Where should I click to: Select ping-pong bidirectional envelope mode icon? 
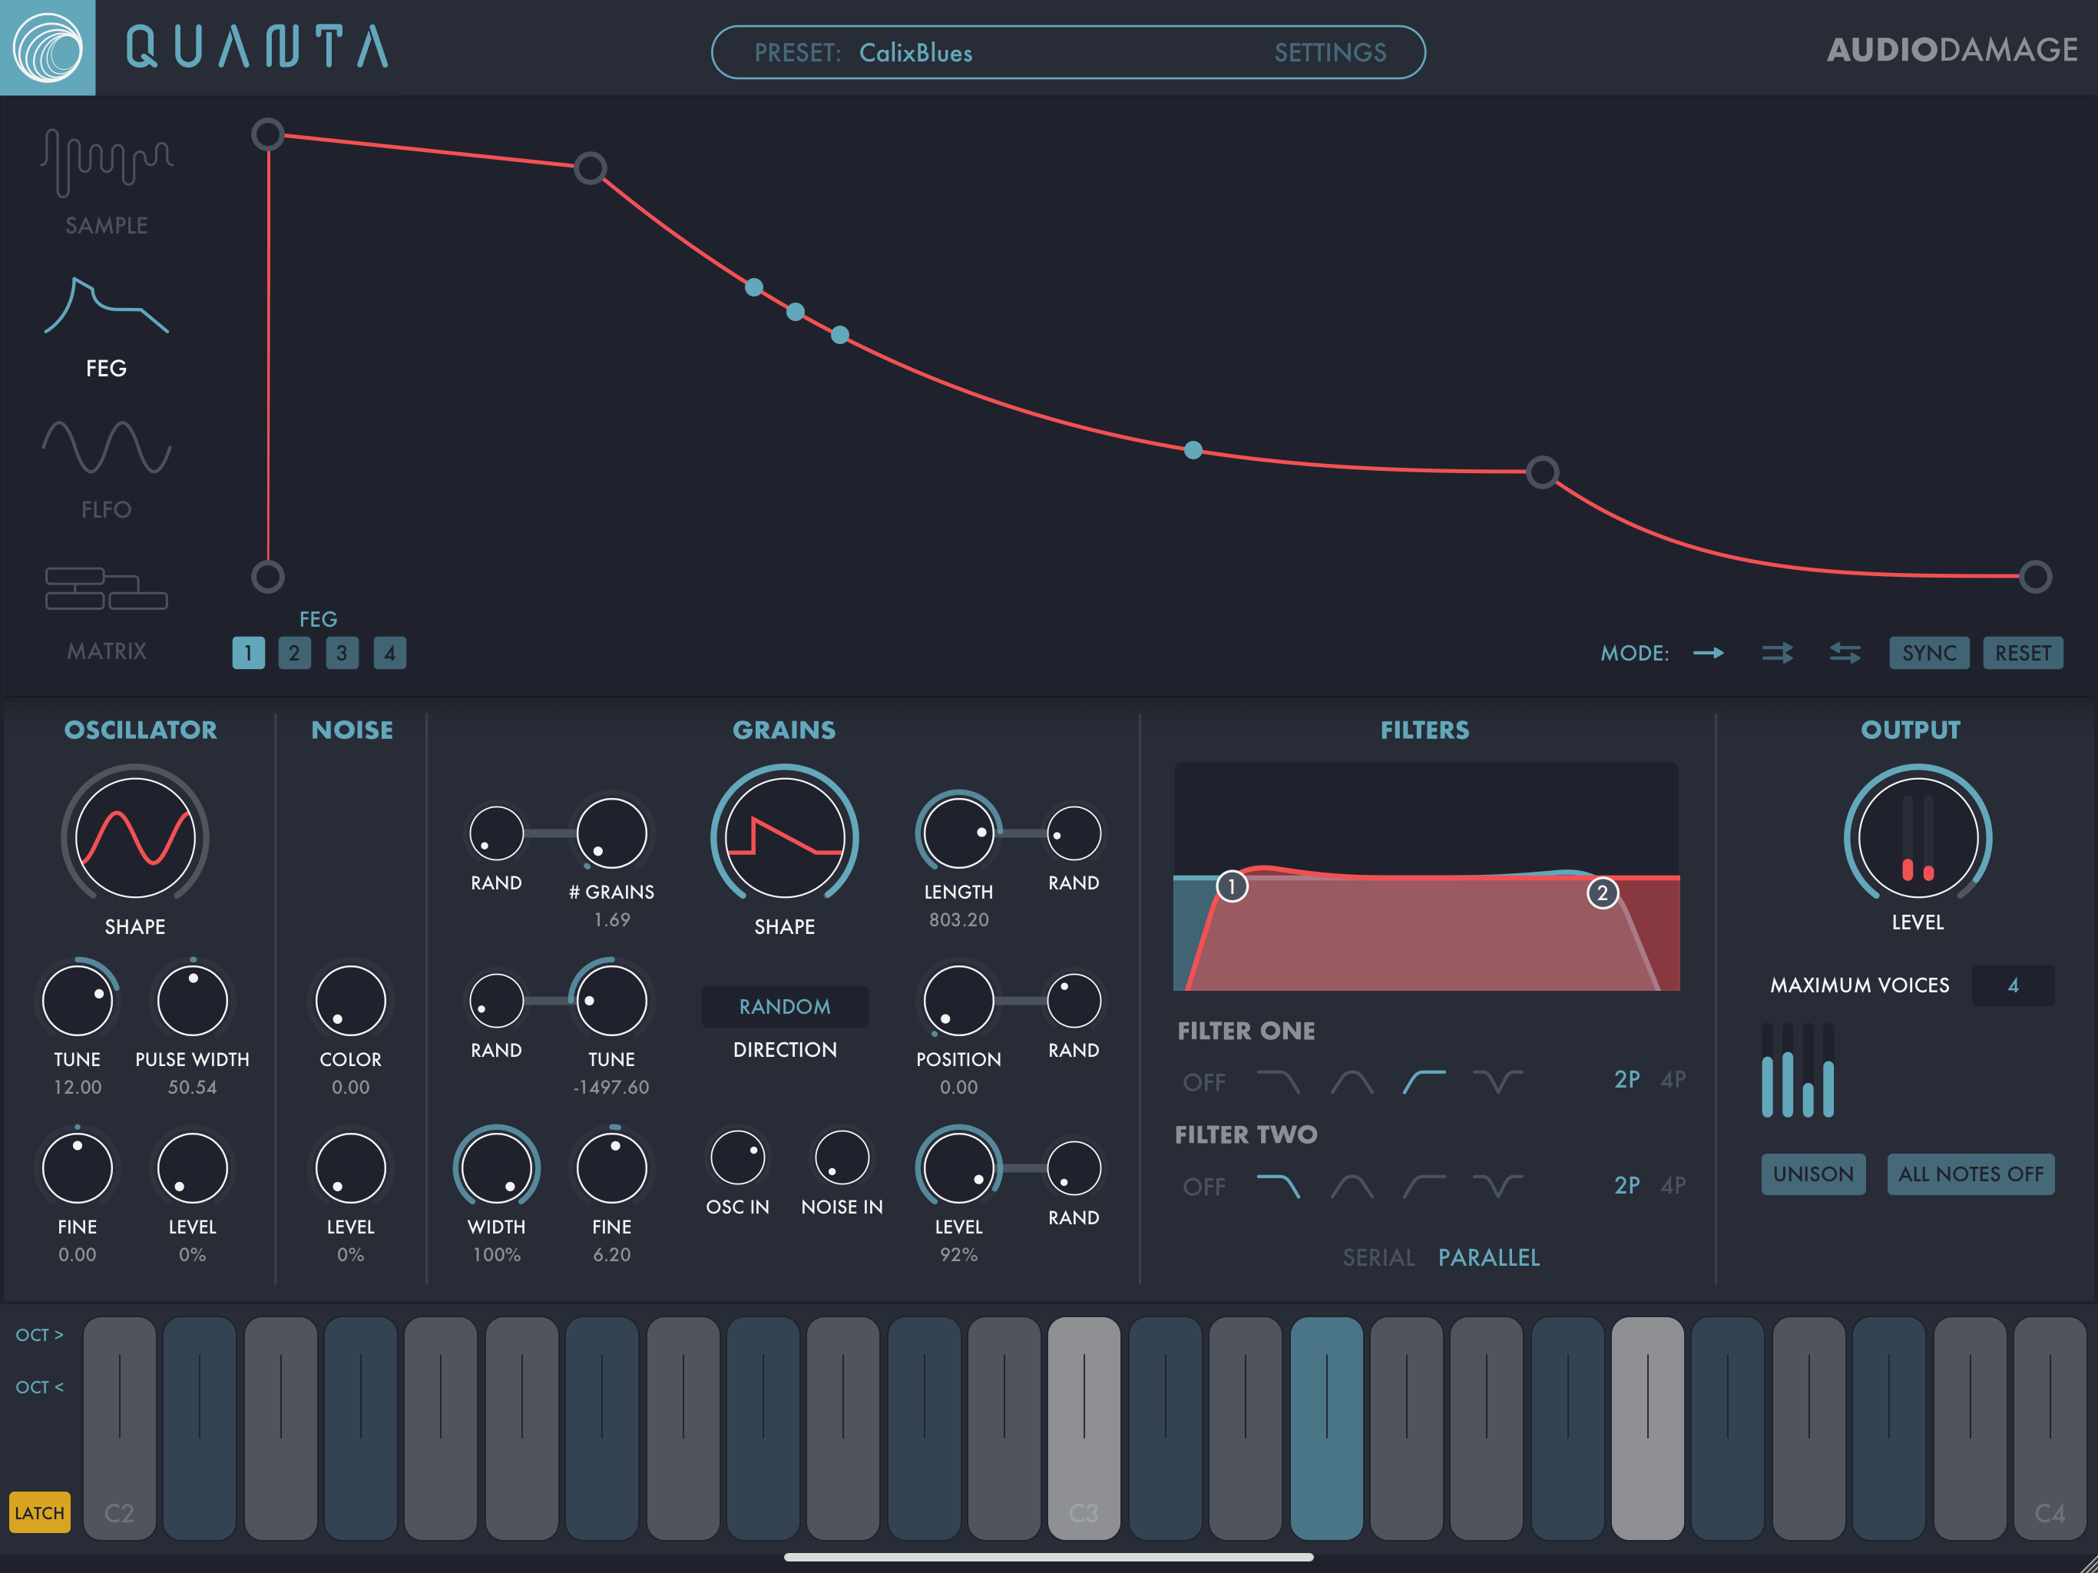(x=1844, y=653)
